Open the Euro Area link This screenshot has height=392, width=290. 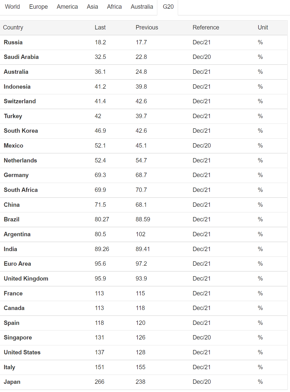point(17,264)
